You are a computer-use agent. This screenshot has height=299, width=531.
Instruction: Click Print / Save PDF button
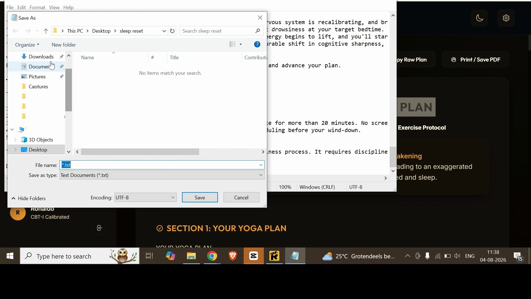point(476,60)
